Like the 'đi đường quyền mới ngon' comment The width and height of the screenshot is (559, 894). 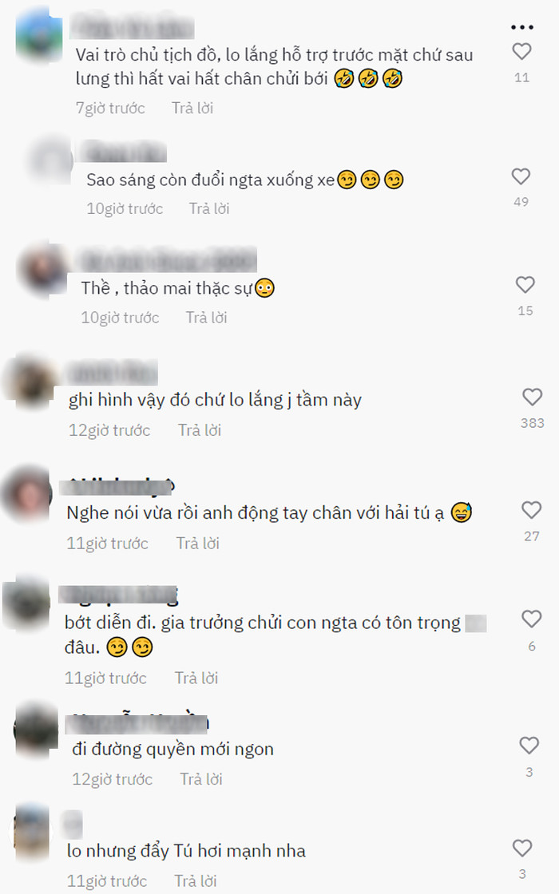(529, 746)
